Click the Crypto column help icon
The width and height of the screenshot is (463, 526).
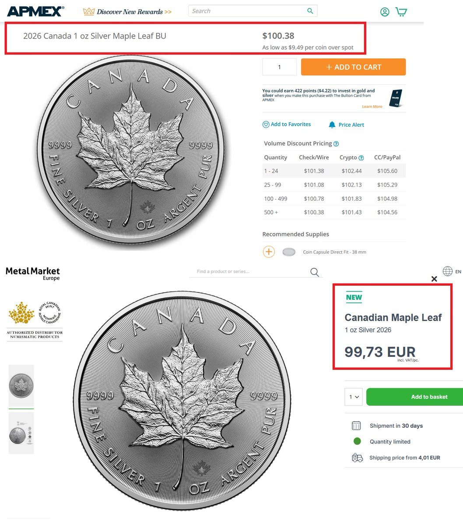pos(361,158)
